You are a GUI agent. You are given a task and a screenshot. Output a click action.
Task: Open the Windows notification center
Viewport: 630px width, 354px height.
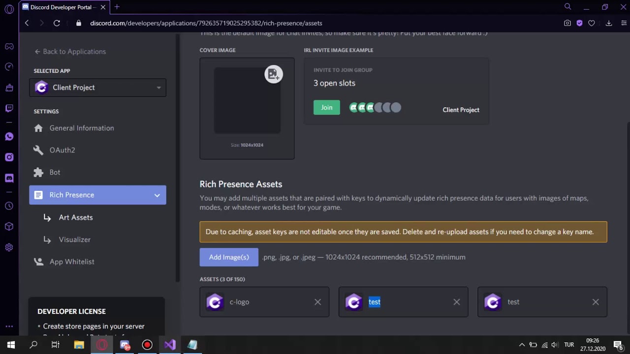(x=618, y=345)
